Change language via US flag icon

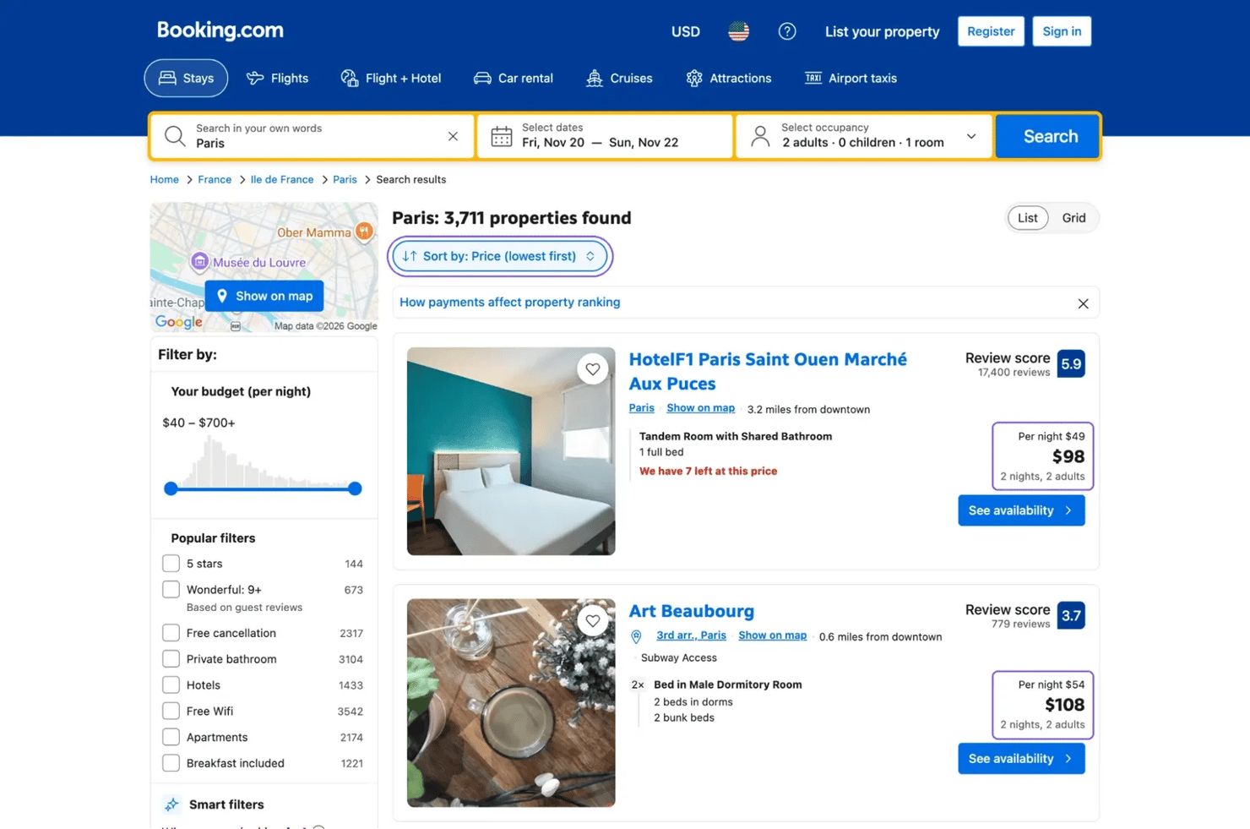click(738, 31)
